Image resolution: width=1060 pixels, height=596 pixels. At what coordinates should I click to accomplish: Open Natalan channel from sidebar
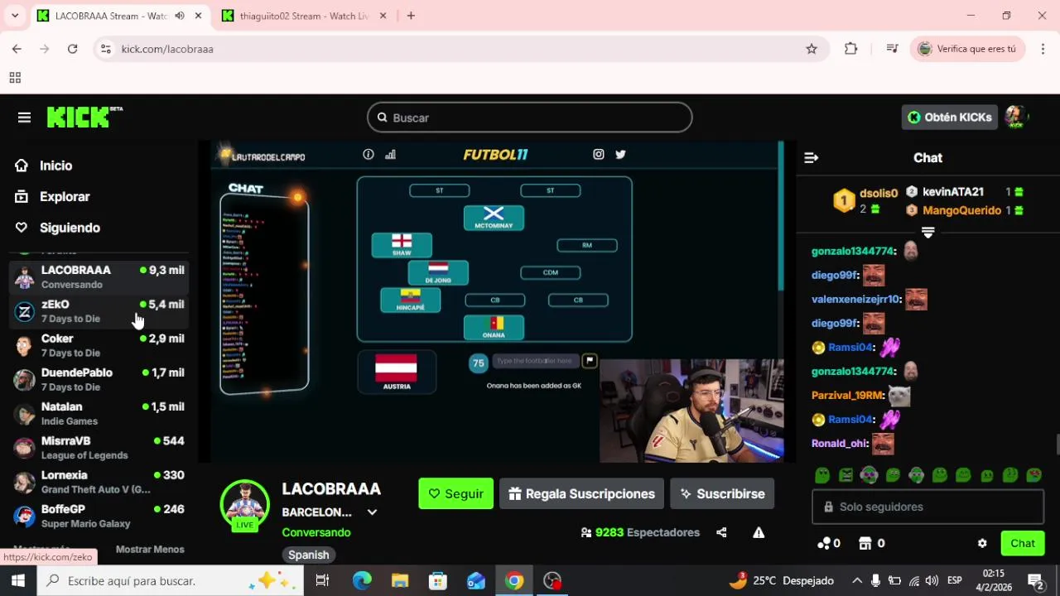pyautogui.click(x=99, y=413)
